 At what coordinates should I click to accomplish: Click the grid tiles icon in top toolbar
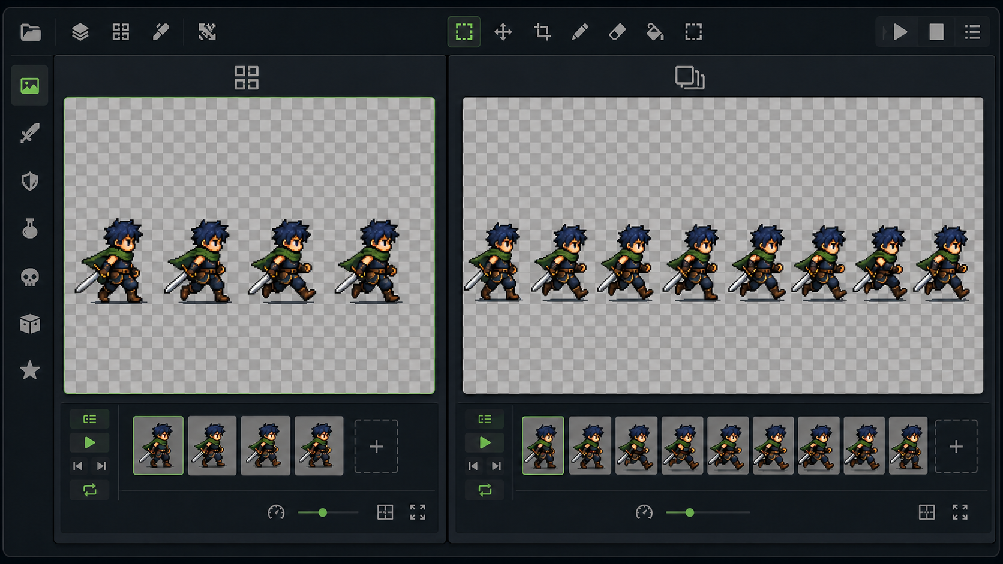click(121, 32)
